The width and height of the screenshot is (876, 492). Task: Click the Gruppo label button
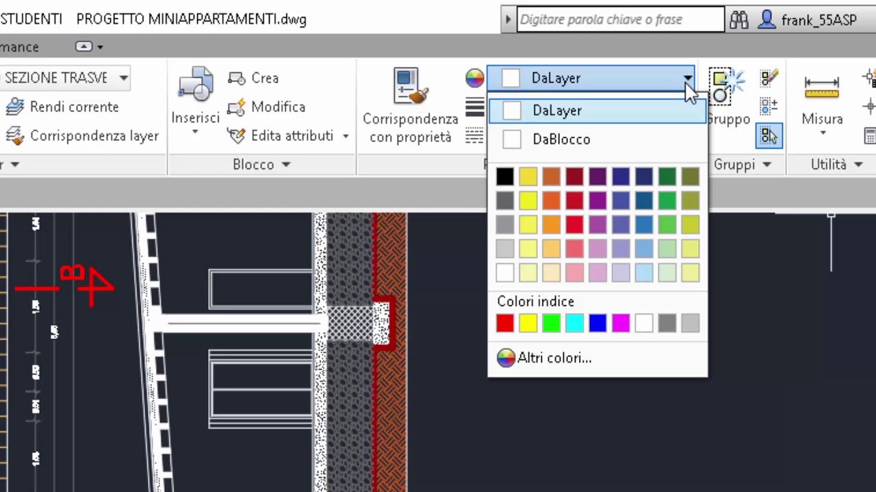click(727, 120)
